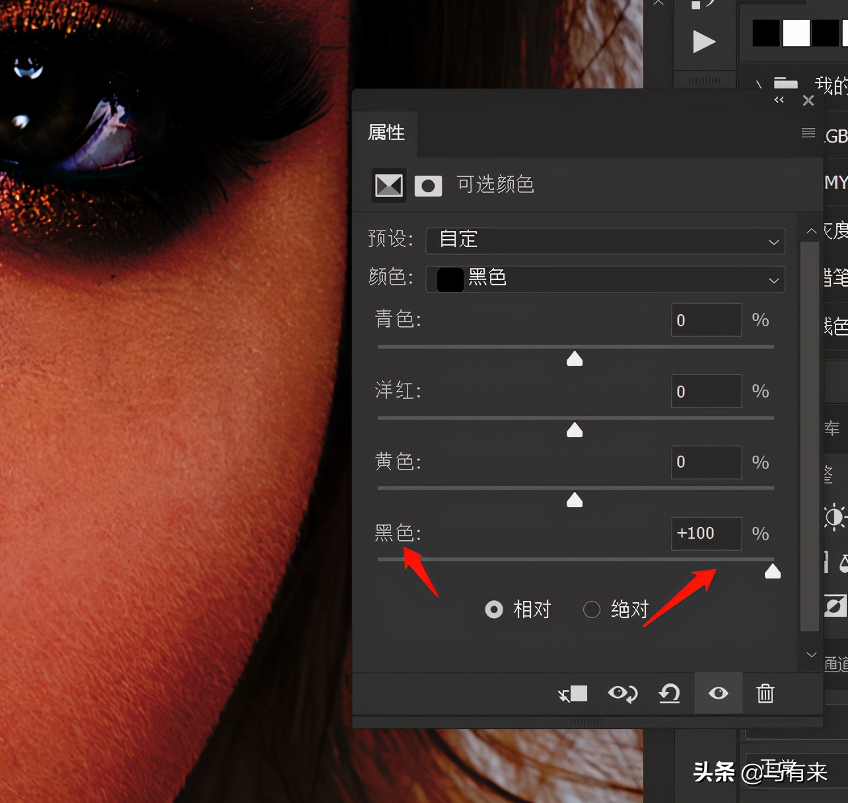Click the 黑色: slider label

(398, 533)
